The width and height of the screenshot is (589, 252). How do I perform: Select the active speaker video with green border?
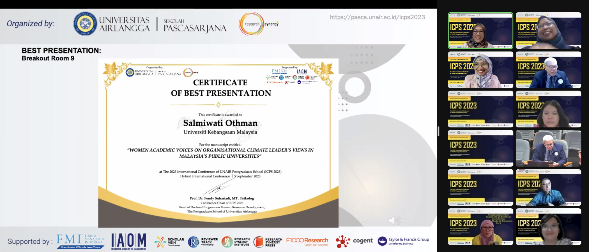point(480,31)
